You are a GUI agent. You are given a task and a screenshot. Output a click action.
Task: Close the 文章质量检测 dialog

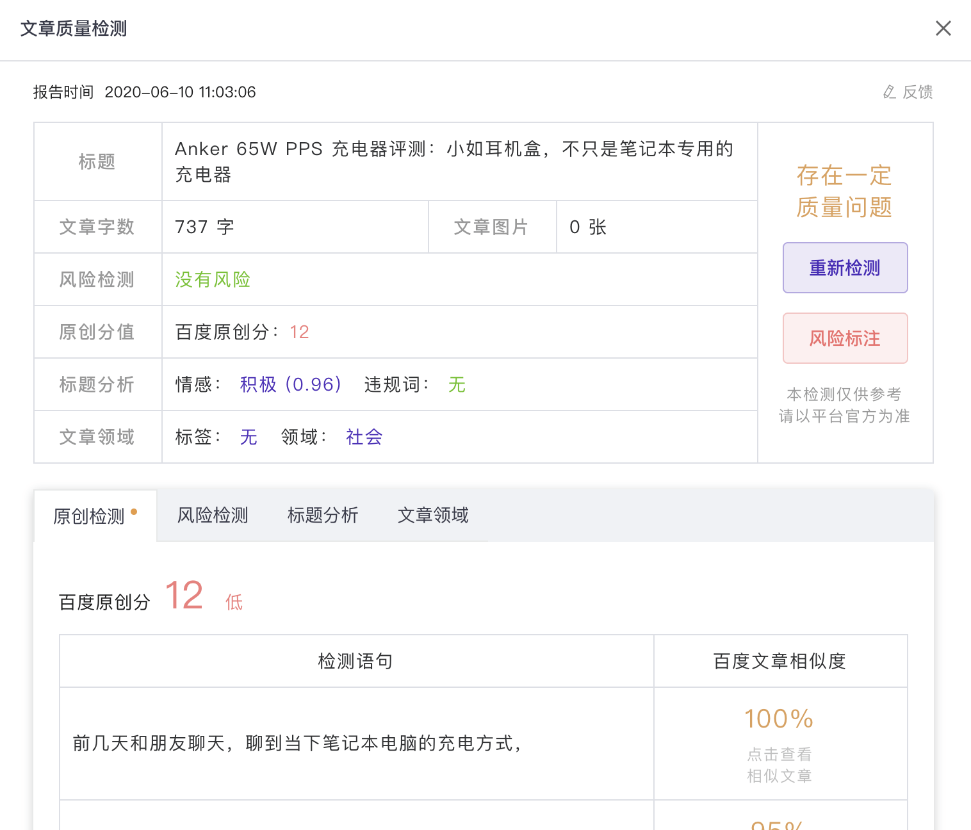pos(943,28)
